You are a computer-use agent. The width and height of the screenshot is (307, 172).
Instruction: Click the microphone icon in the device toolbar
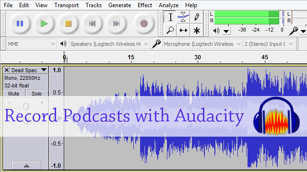(x=156, y=44)
